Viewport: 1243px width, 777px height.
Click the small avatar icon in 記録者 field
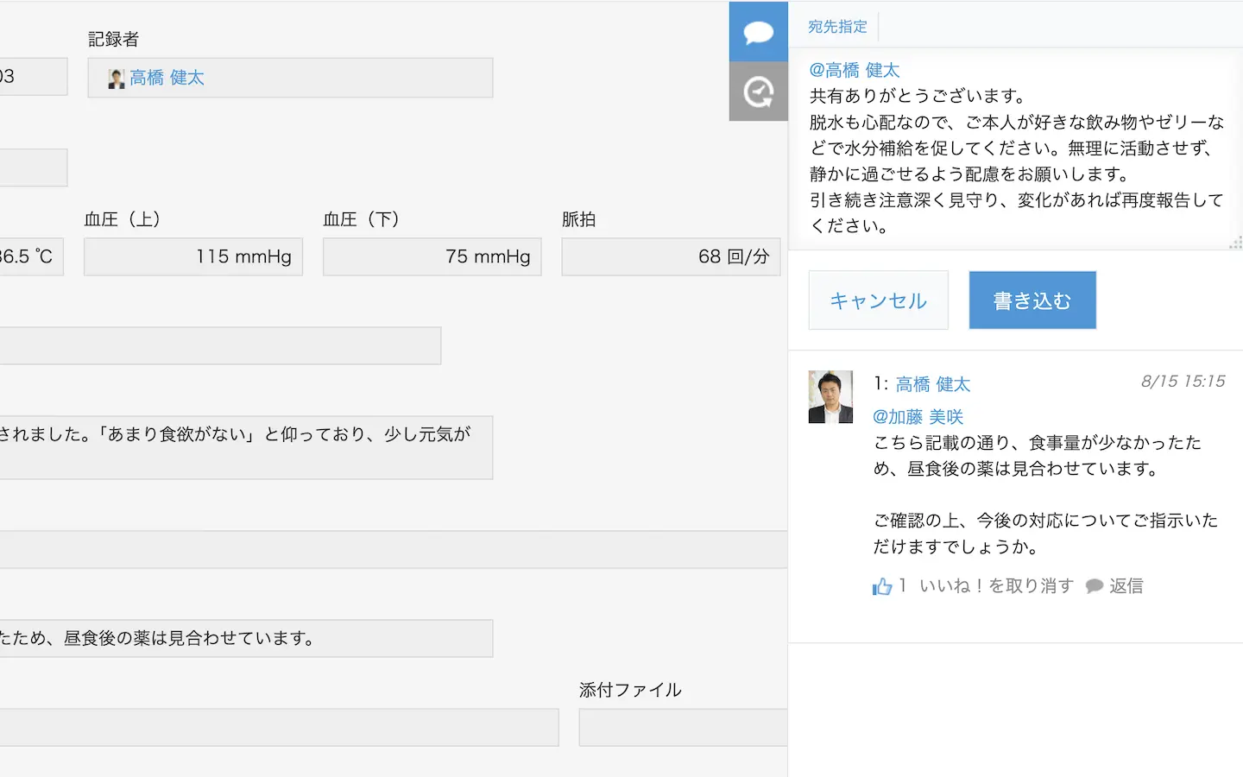[x=117, y=79]
